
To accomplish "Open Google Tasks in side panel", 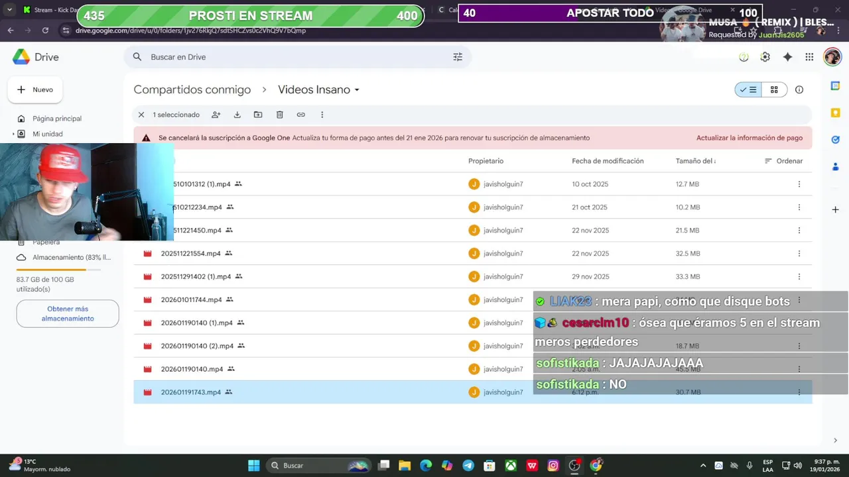I will click(836, 140).
